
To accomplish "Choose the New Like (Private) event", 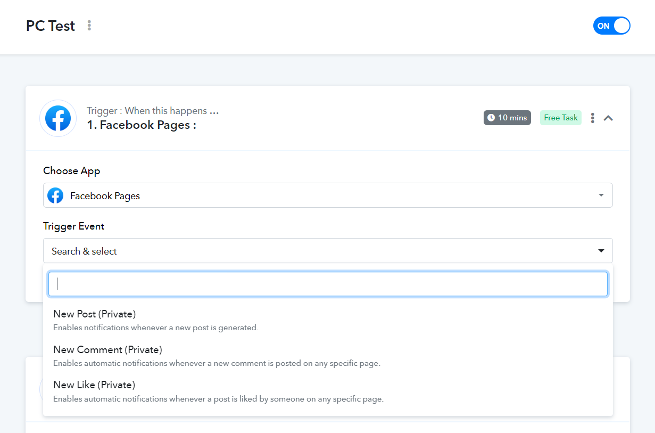I will [328, 391].
